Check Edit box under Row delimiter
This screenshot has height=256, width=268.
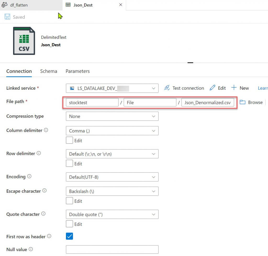tap(69, 163)
